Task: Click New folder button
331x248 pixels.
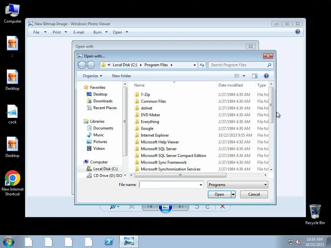Action: [122, 76]
